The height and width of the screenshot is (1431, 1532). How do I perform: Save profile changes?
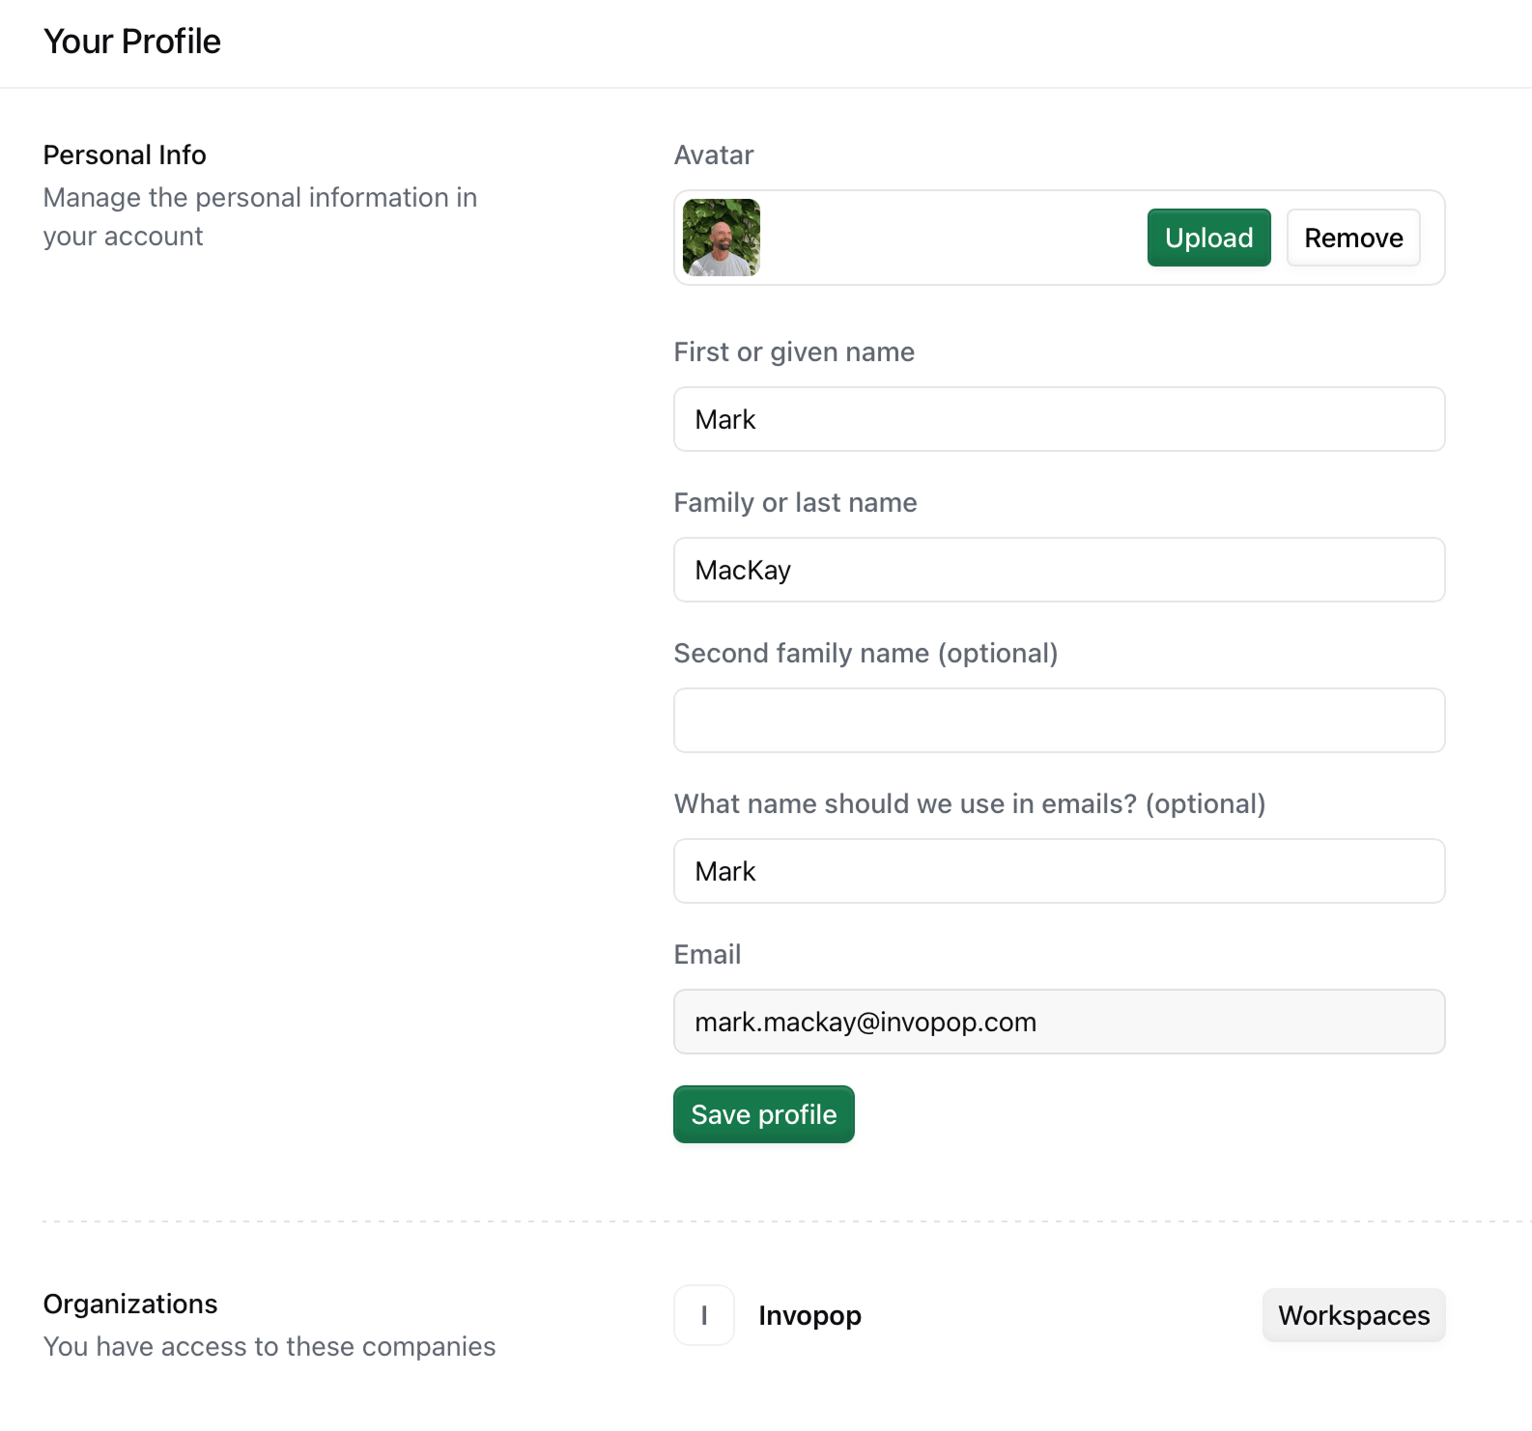763,1114
